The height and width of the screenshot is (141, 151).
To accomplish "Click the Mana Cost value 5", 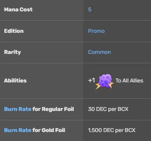I will pos(90,9).
